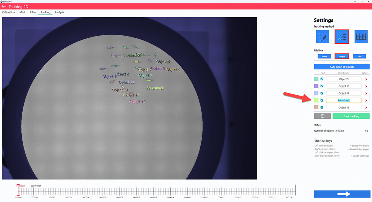This screenshot has height=202, width=372.
Task: Edit the Object 13 name field
Action: 344,107
